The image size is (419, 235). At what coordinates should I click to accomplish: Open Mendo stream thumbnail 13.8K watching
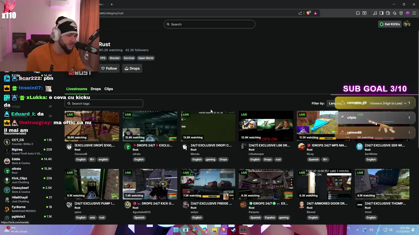tap(208, 126)
